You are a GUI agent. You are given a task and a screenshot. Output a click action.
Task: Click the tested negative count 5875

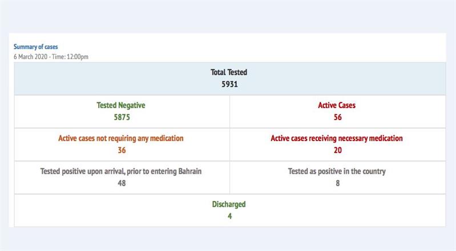tap(122, 117)
